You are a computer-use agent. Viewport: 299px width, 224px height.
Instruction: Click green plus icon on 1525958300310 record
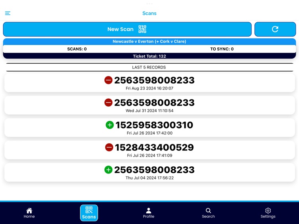point(110,125)
